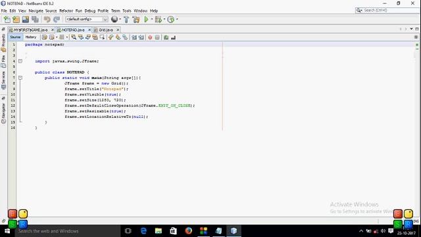The image size is (421, 237).
Task: Click the last icon in the editor toolbar
Action: (173, 38)
